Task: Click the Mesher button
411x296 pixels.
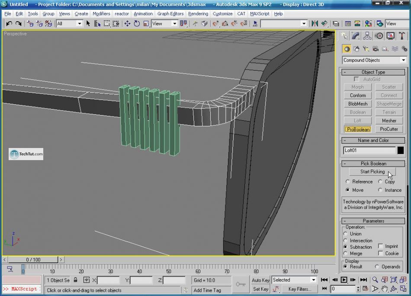Action: tap(389, 121)
